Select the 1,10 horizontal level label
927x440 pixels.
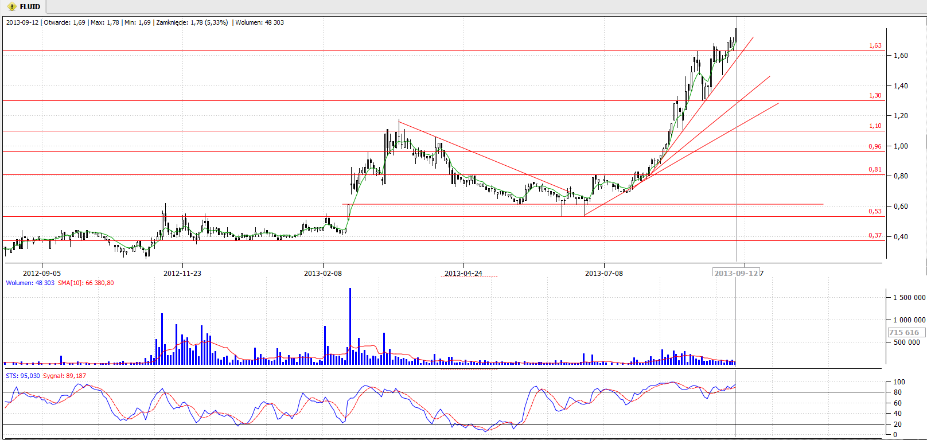(875, 126)
